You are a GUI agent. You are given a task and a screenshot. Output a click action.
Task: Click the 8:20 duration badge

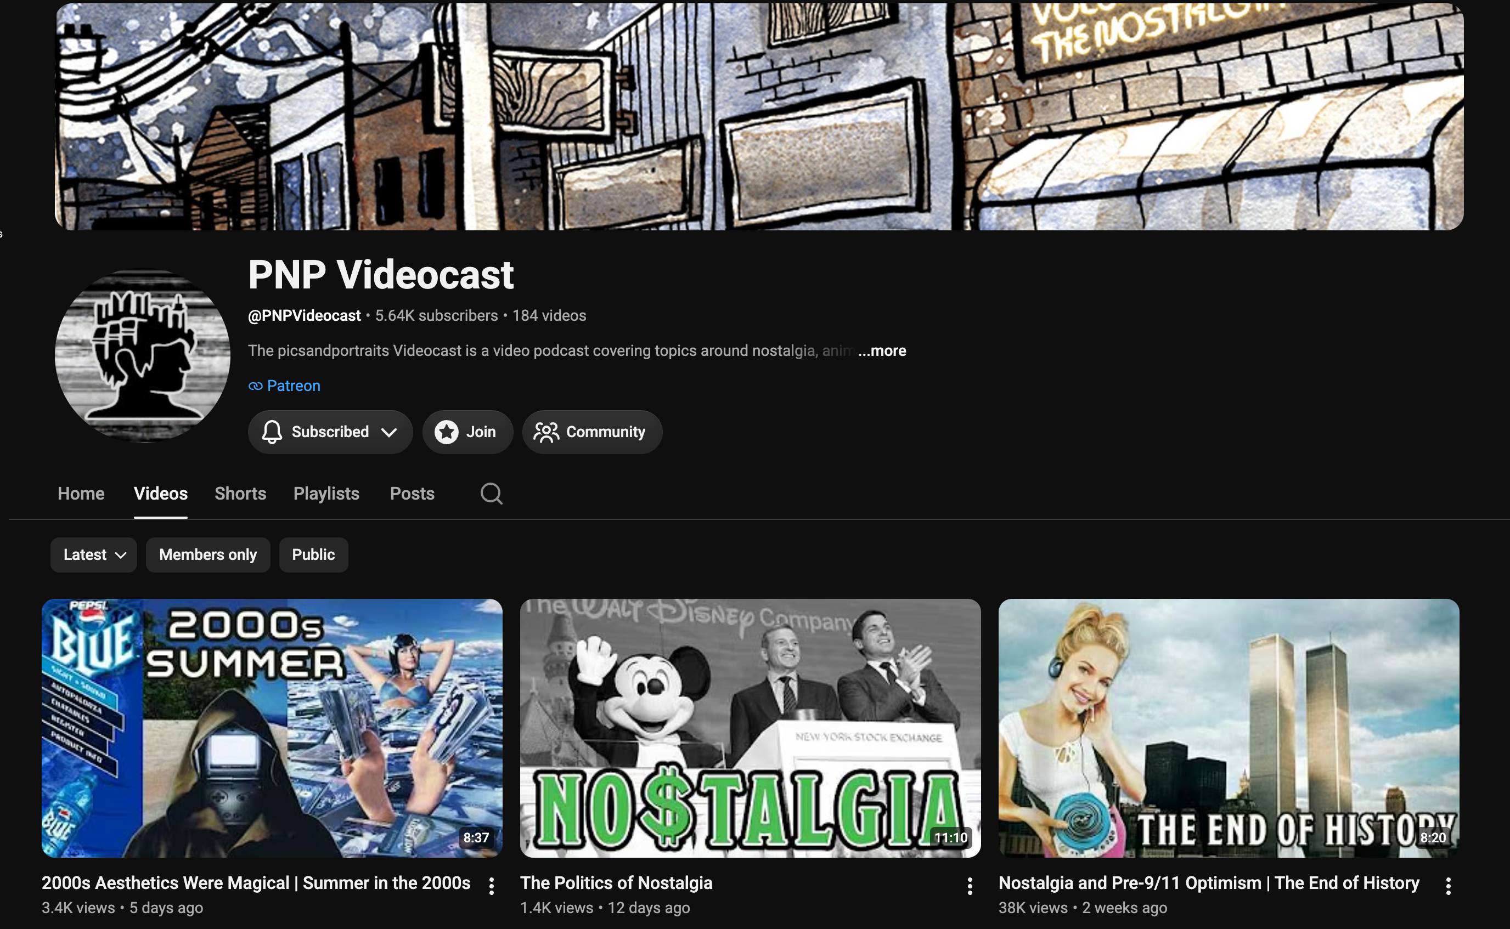pos(1433,837)
